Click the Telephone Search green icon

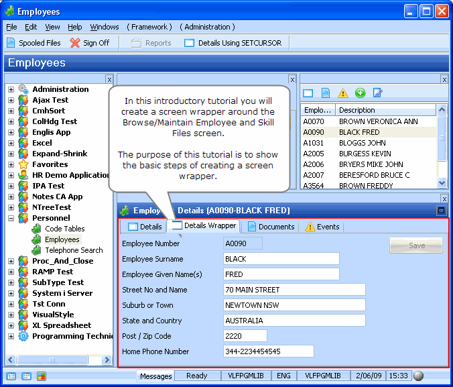pos(36,250)
